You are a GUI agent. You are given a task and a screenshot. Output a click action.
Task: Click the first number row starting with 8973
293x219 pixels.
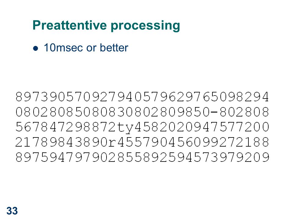(x=142, y=97)
